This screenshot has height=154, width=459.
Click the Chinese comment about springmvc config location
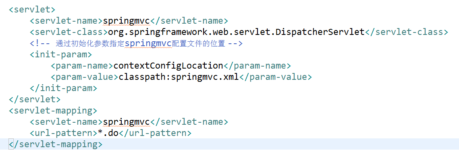136,44
